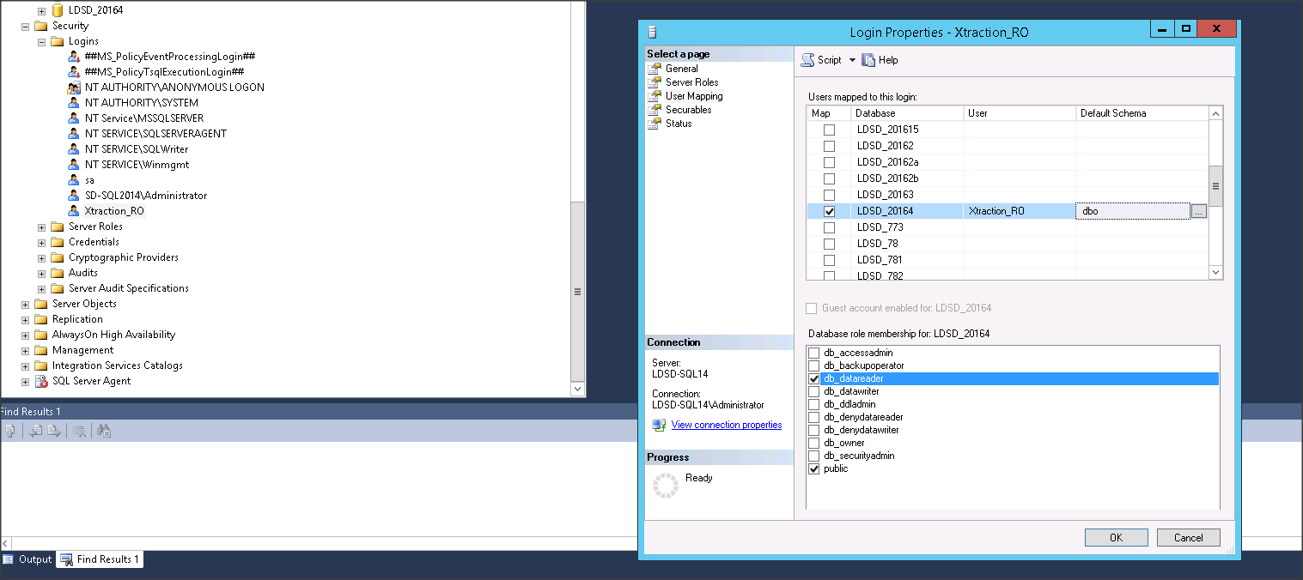Open Help from the dialog toolbar
1303x580 pixels.
(x=880, y=59)
